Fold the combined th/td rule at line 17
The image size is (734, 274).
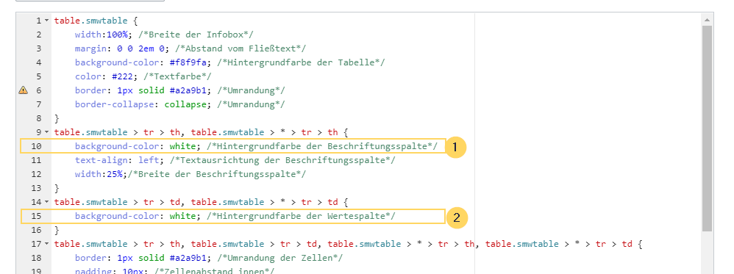(46, 244)
